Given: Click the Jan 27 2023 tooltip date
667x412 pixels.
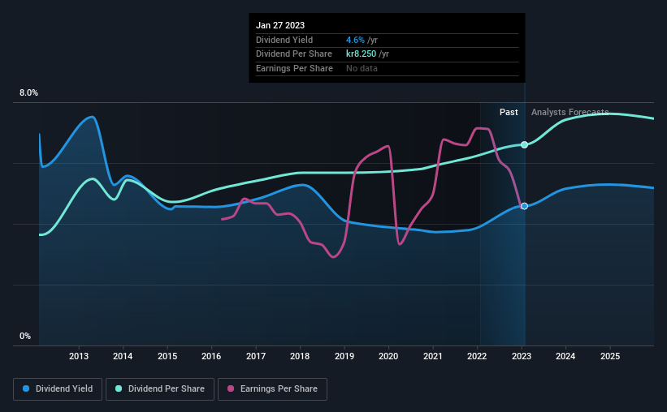Looking at the screenshot, I should coord(280,25).
